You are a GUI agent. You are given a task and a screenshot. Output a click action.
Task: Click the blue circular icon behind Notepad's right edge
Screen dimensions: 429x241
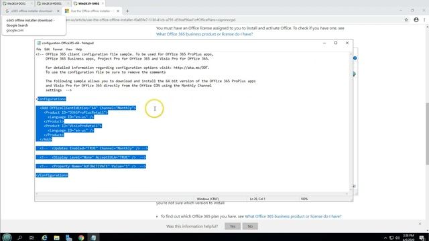pos(355,58)
